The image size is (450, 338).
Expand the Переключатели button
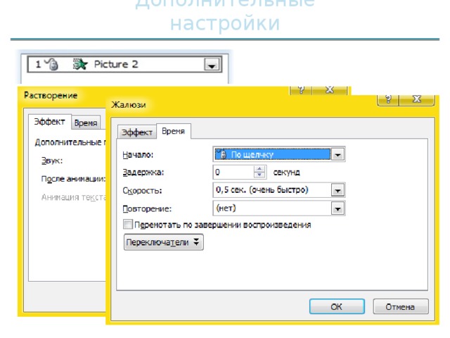[x=164, y=242]
